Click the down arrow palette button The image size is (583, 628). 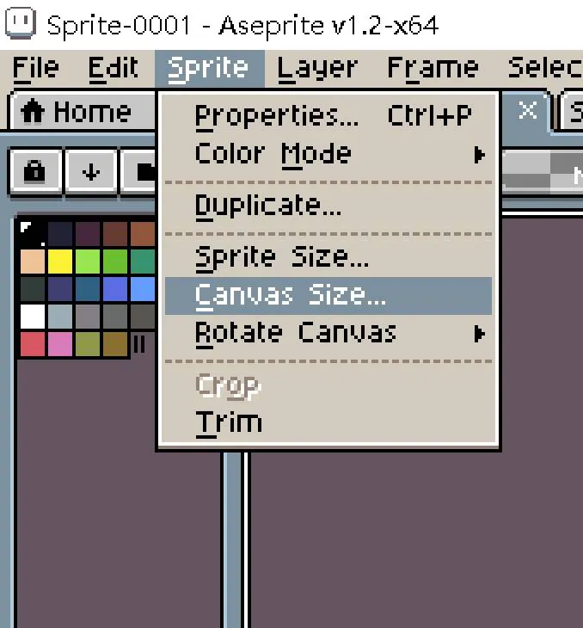(91, 172)
